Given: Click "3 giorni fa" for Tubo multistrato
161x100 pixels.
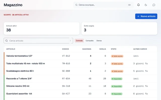Looking at the screenshot, I should pyautogui.click(x=140, y=63).
